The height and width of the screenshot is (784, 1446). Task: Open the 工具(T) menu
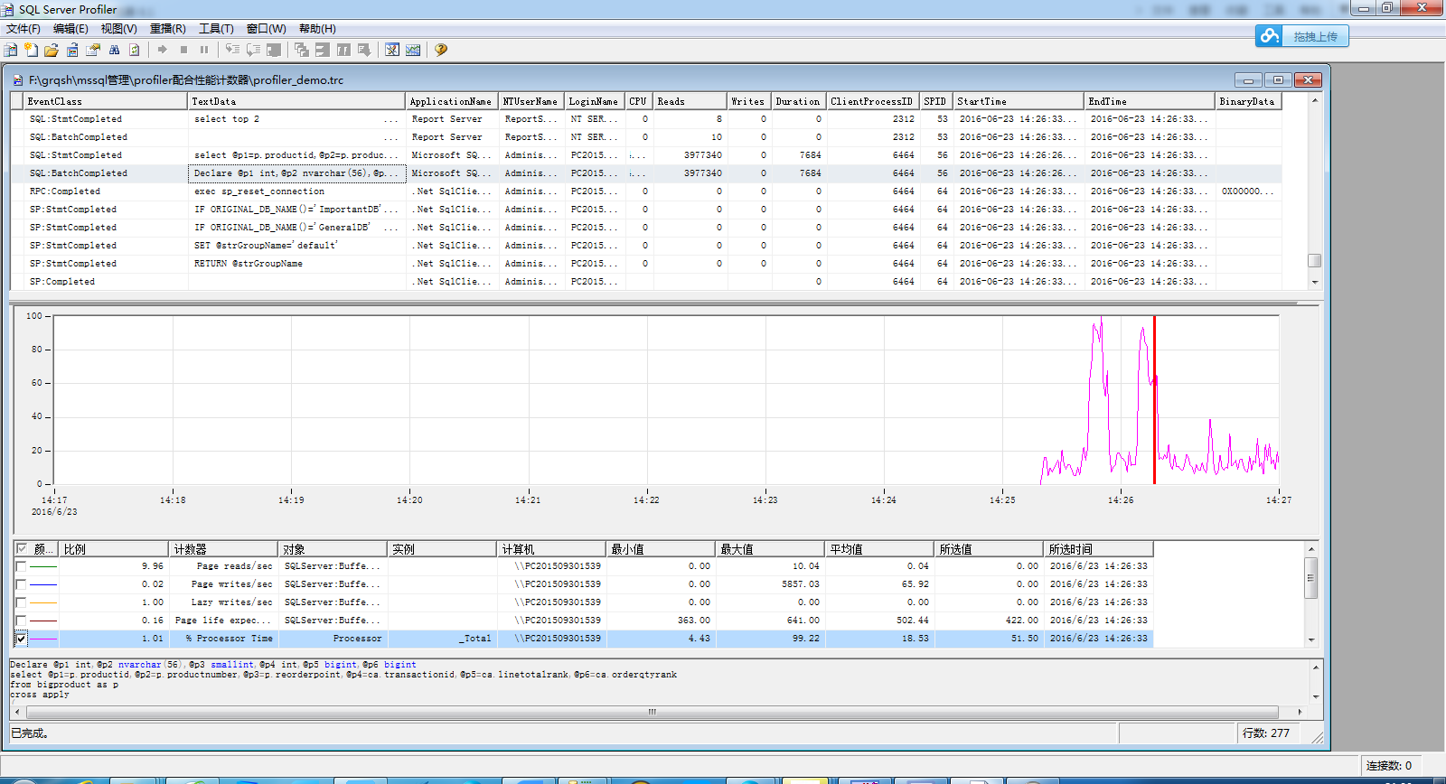click(x=216, y=29)
